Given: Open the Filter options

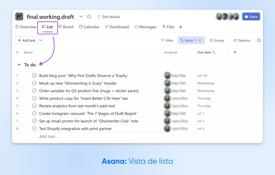Looking at the screenshot, I should [167, 40].
